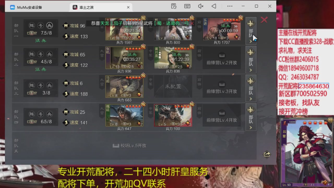This screenshot has width=334, height=188.
Task: Expand the 部队 button for 部队四
Action: click(251, 117)
